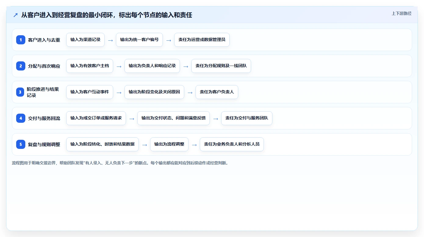Image resolution: width=424 pixels, height=237 pixels.
Task: Select the 输入为有效客户主档 node
Action: pyautogui.click(x=90, y=66)
